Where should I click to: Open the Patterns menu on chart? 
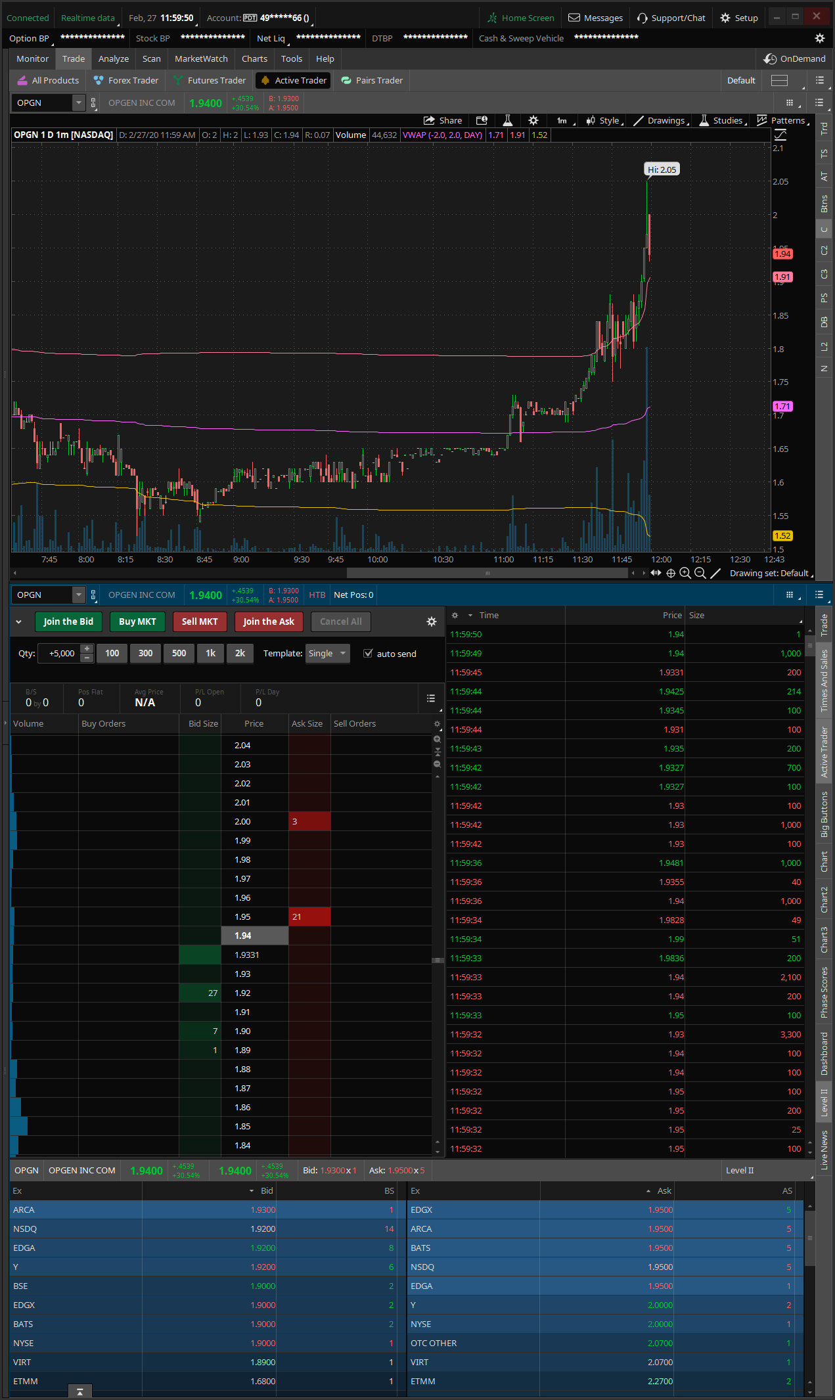click(x=782, y=120)
